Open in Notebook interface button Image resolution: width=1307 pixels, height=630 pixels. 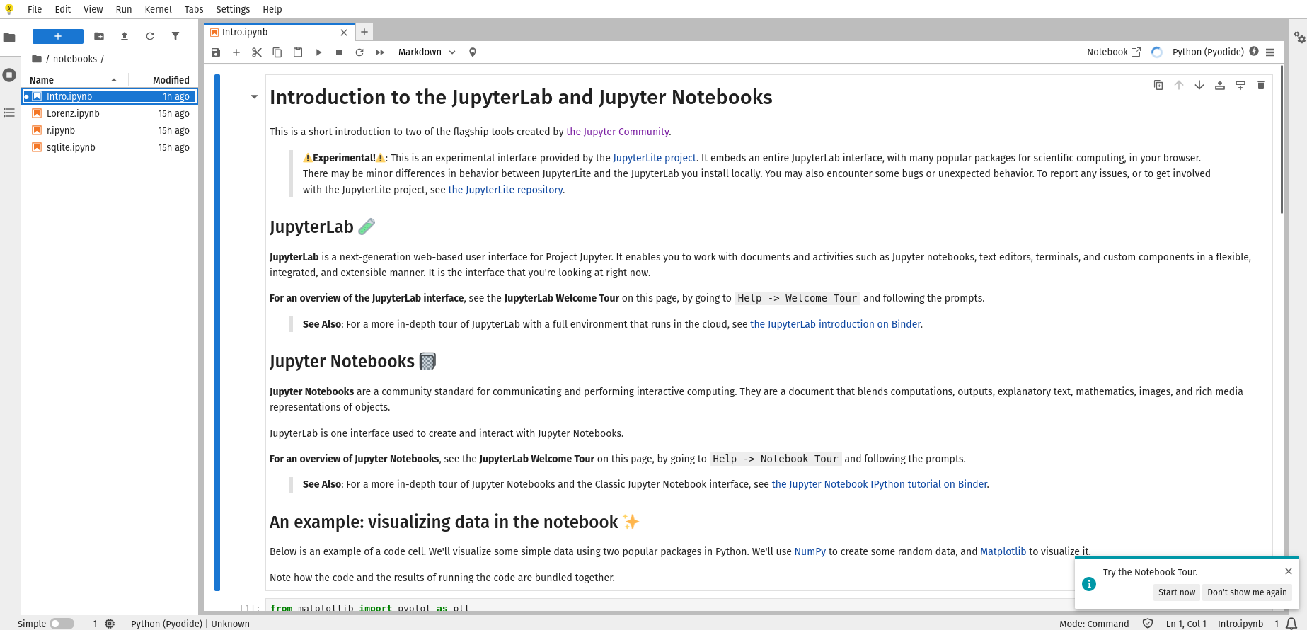(1114, 52)
